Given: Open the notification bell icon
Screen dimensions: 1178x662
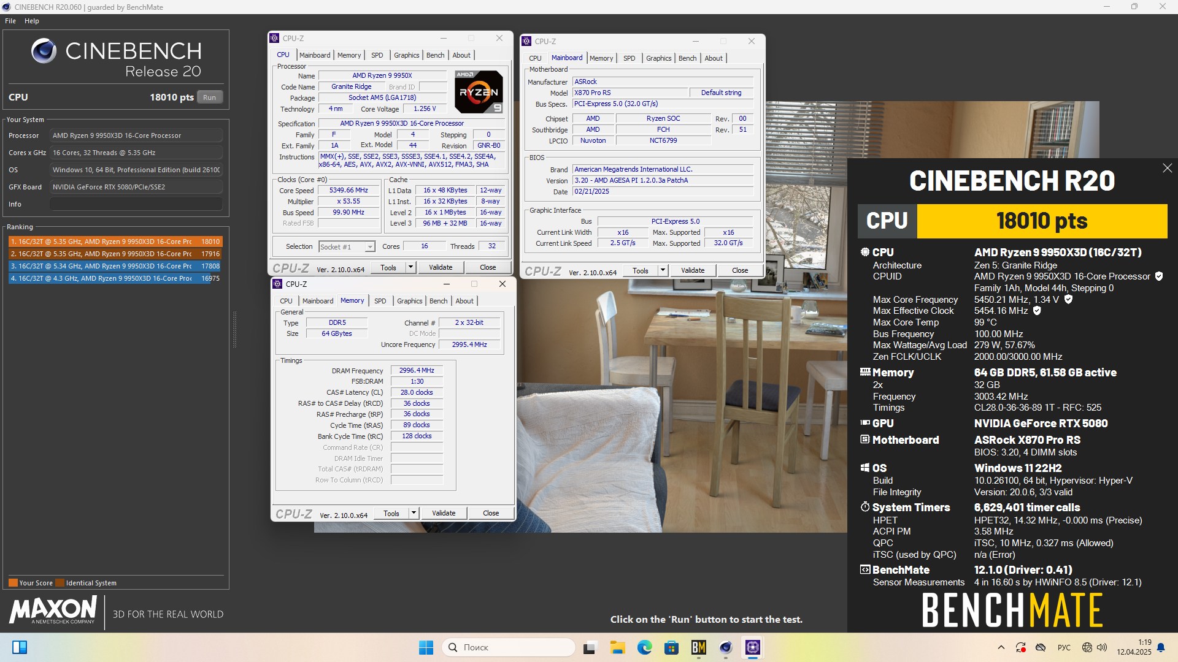Looking at the screenshot, I should 1161,647.
